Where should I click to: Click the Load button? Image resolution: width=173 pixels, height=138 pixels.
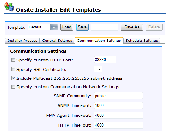point(67,27)
